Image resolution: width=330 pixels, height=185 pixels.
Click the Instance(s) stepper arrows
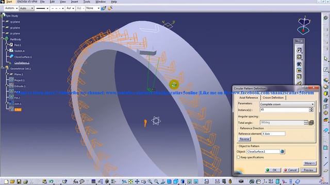(311, 109)
